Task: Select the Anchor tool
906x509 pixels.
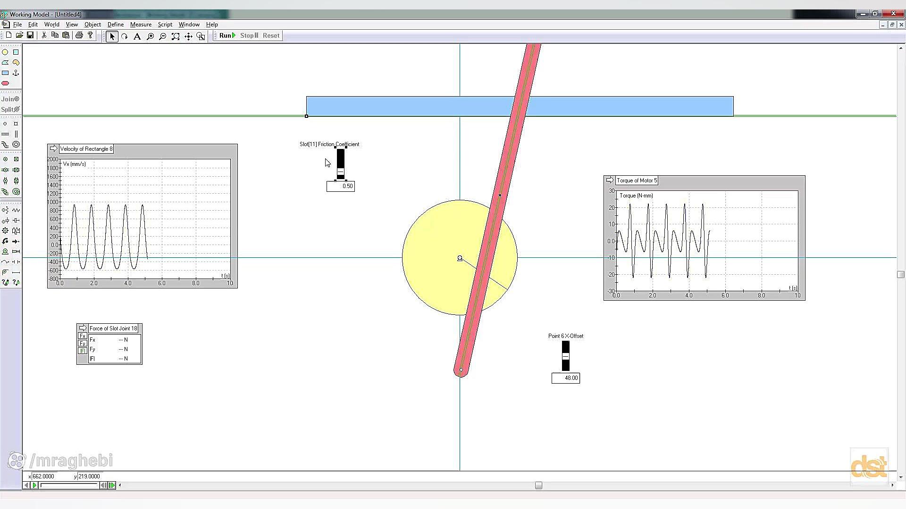Action: [16, 73]
